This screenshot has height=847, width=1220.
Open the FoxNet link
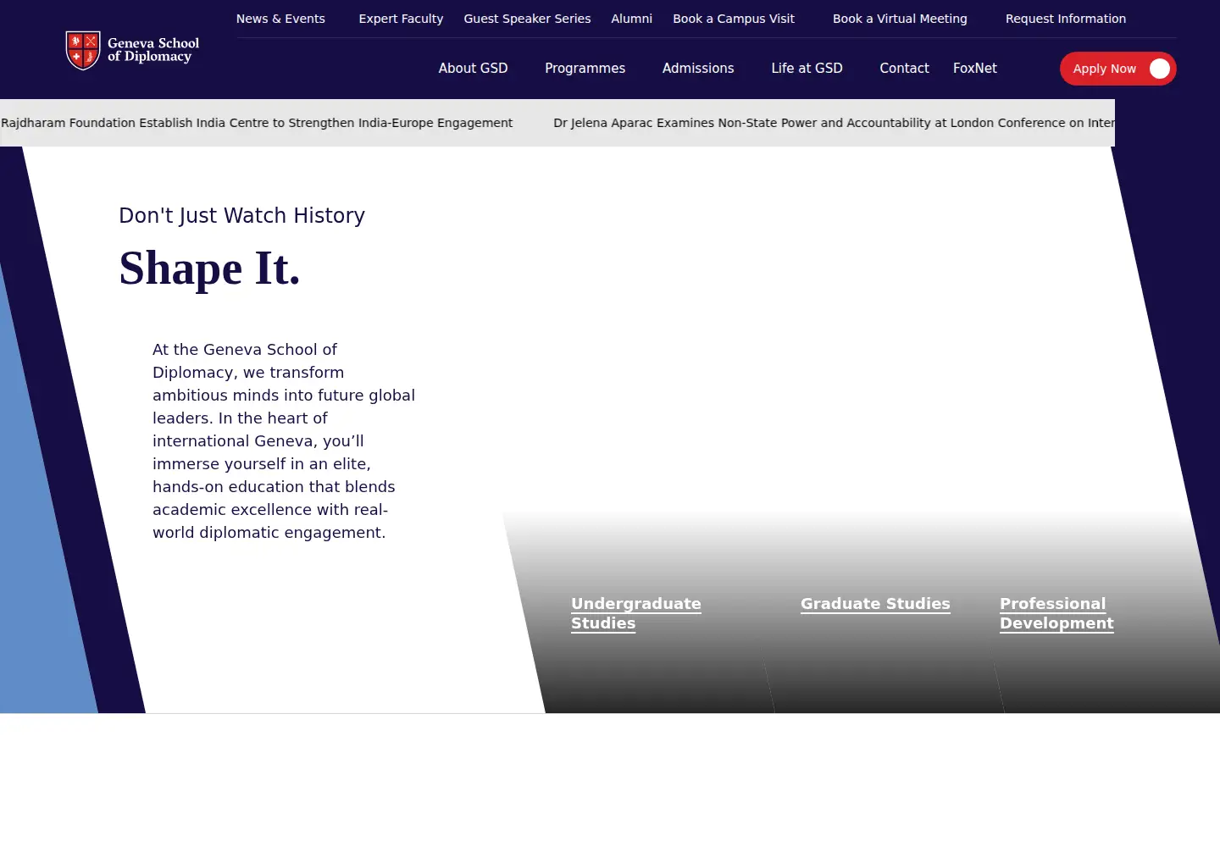pyautogui.click(x=974, y=69)
